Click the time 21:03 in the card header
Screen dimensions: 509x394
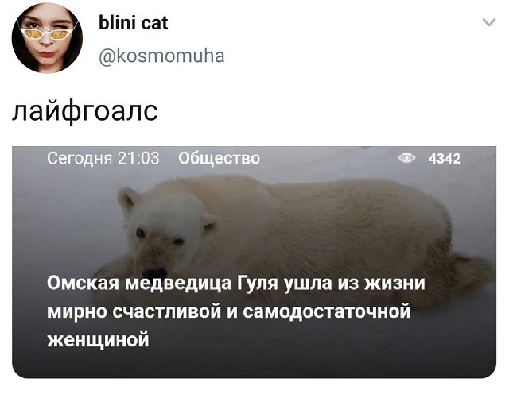[x=138, y=158]
